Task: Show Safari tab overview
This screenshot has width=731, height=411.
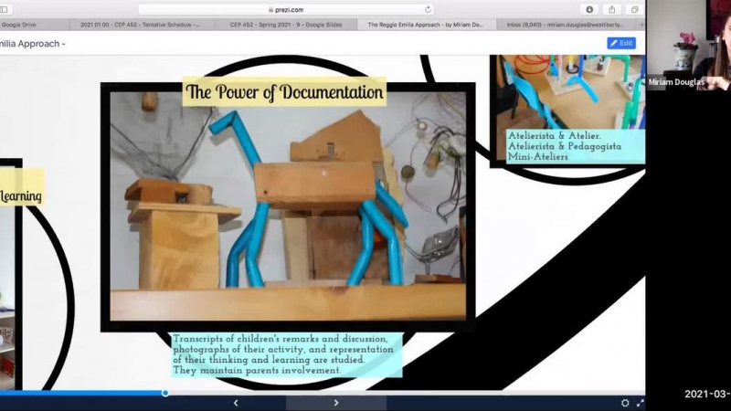Action: tap(635, 9)
